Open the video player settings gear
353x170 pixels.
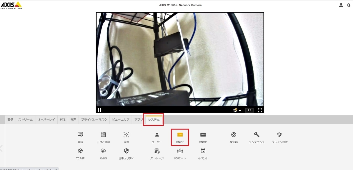(x=235, y=110)
